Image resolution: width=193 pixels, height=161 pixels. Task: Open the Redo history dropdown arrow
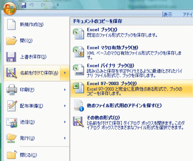coord(48,5)
